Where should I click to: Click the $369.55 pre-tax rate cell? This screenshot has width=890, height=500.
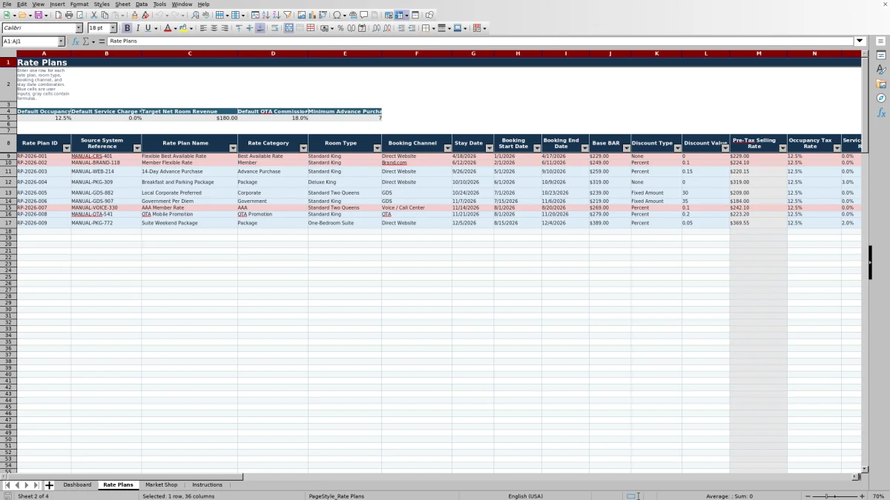[759, 222]
